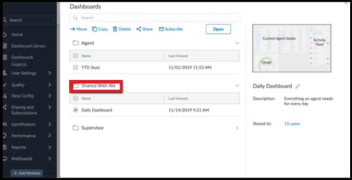Click the 11/01/2019 11:53 AM cell
The height and width of the screenshot is (180, 352).
189,67
